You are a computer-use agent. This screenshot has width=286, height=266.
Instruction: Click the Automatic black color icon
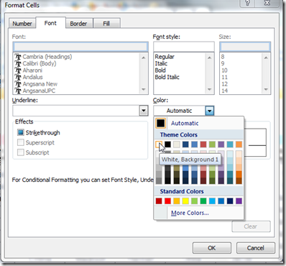click(160, 123)
